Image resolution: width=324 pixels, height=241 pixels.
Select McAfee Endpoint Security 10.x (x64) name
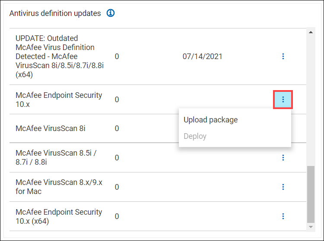[x=59, y=216]
